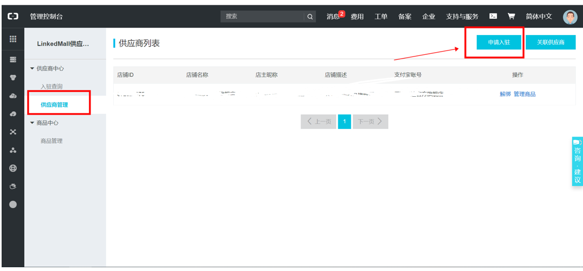The width and height of the screenshot is (583, 271).
Task: Open 商品管理 in the sidebar
Action: [51, 141]
